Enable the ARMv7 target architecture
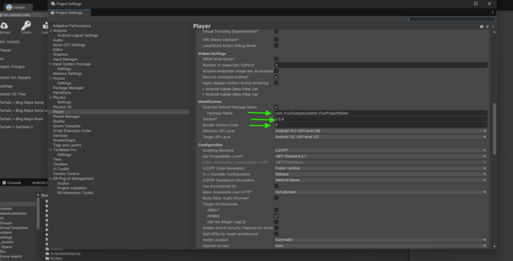This screenshot has width=513, height=261. point(276,210)
